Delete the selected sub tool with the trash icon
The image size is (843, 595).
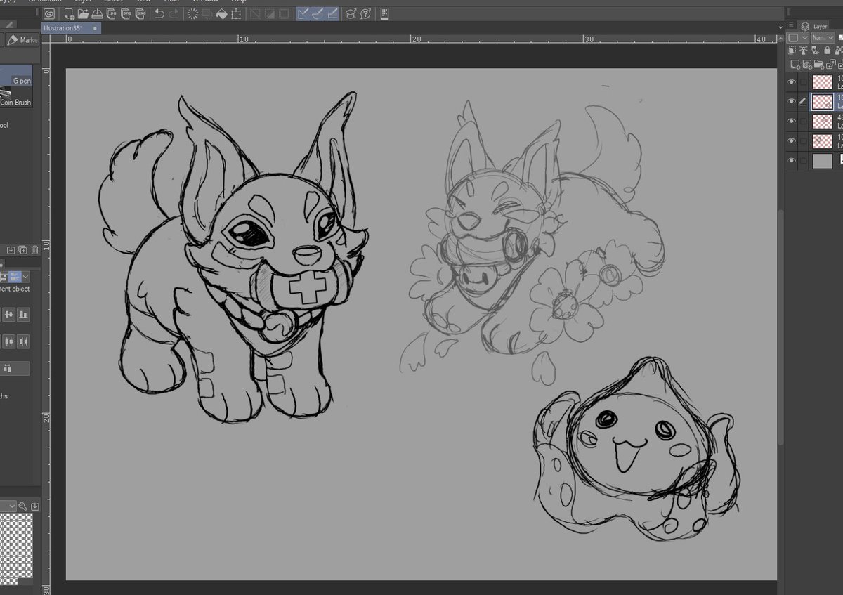pyautogui.click(x=34, y=250)
